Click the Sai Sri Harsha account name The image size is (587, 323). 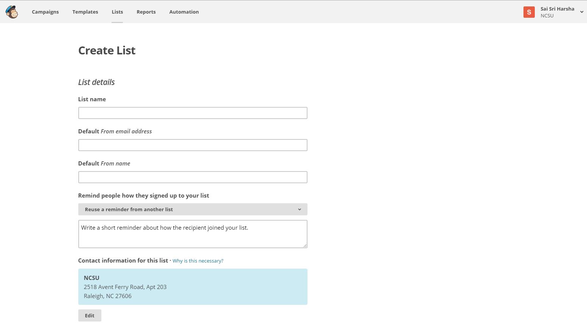[x=557, y=9]
